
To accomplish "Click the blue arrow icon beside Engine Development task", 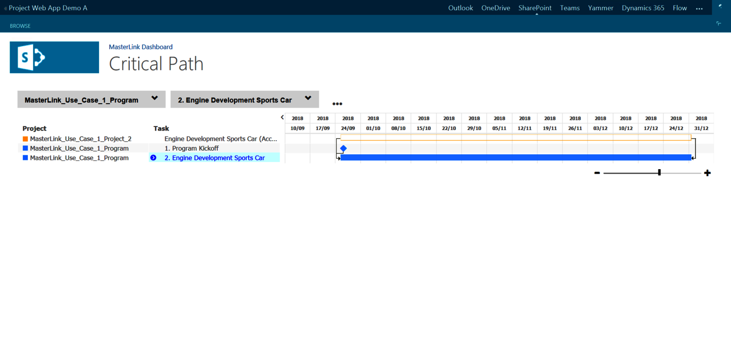I will pos(153,158).
